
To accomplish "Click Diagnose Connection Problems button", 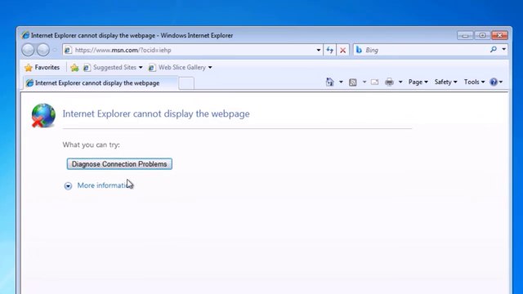I will pyautogui.click(x=119, y=164).
